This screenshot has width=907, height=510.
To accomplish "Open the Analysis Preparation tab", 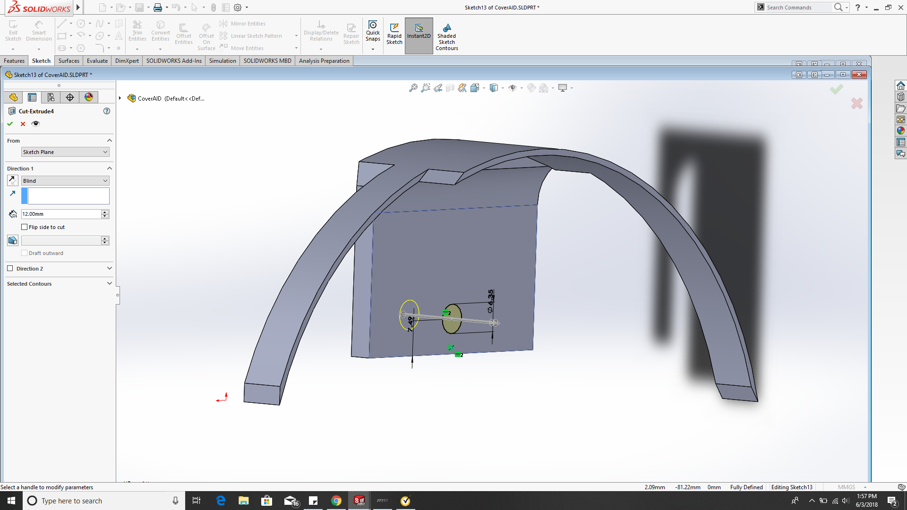I will click(324, 61).
